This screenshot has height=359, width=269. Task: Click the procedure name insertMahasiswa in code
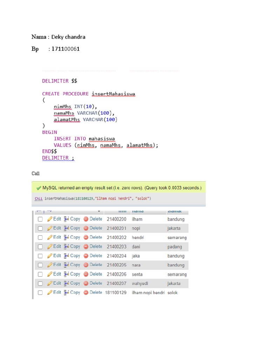point(113,94)
